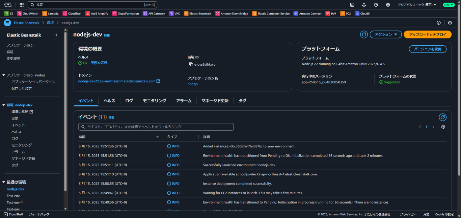Copy the environment ID e-pys6yihkwp
This screenshot has width=461, height=218.
(191, 64)
